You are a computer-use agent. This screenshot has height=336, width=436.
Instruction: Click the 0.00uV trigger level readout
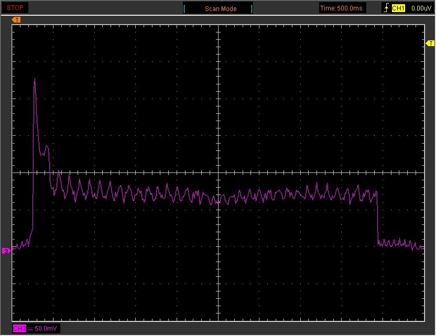point(421,8)
